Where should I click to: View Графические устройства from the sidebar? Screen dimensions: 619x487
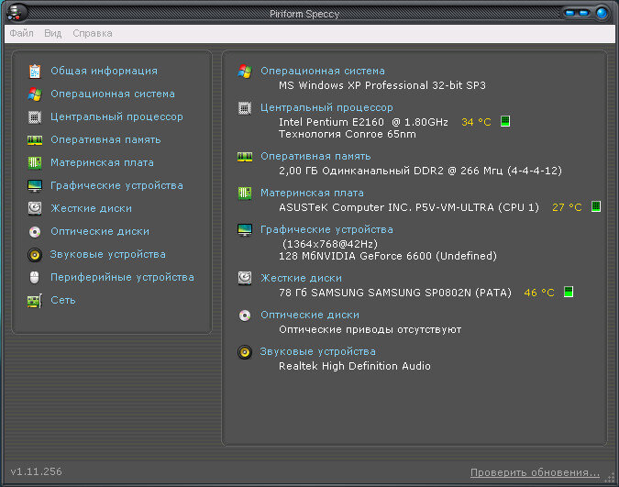click(x=116, y=185)
